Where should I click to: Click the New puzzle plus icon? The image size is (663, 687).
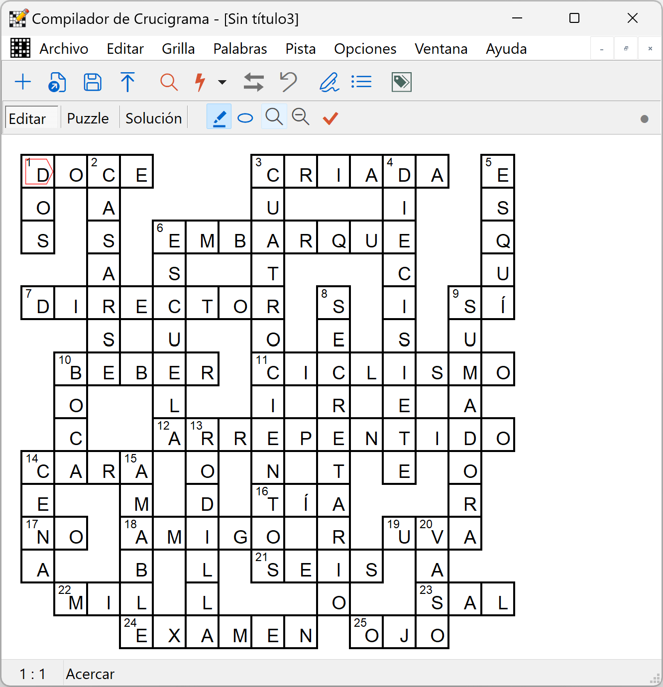click(23, 82)
